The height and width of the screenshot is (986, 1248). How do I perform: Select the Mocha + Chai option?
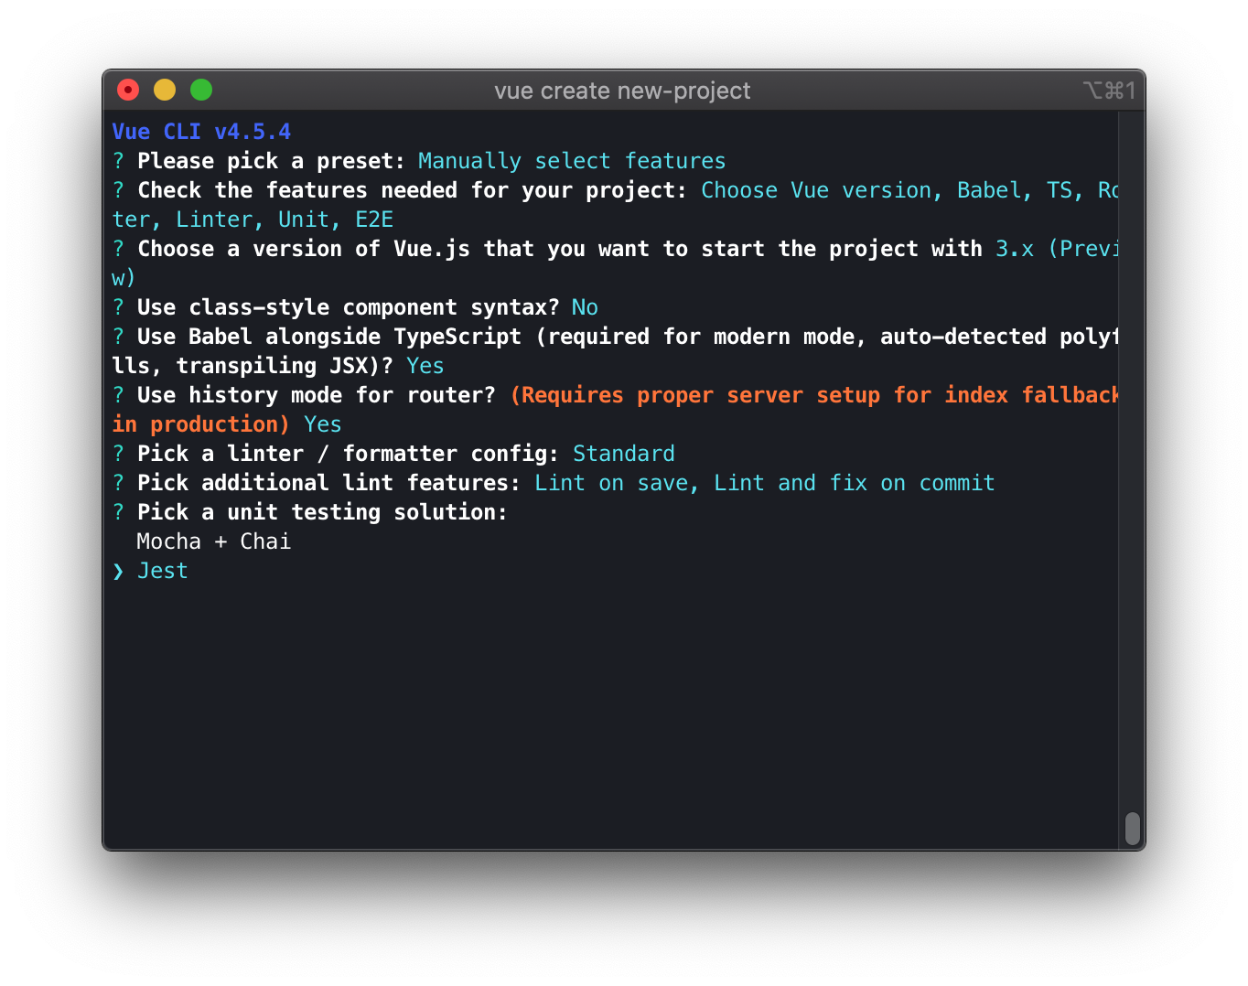(214, 541)
